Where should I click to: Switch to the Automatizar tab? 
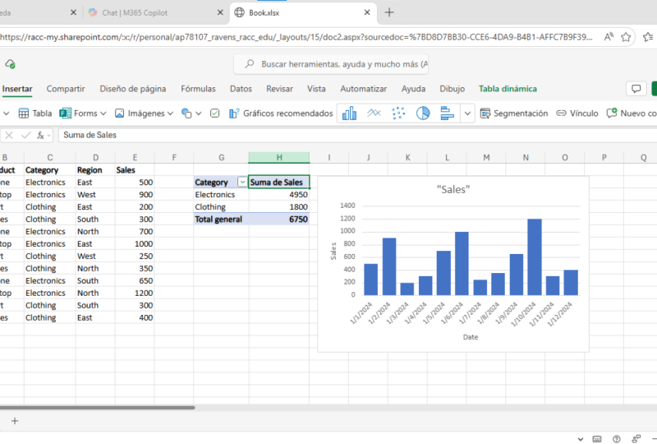tap(364, 89)
